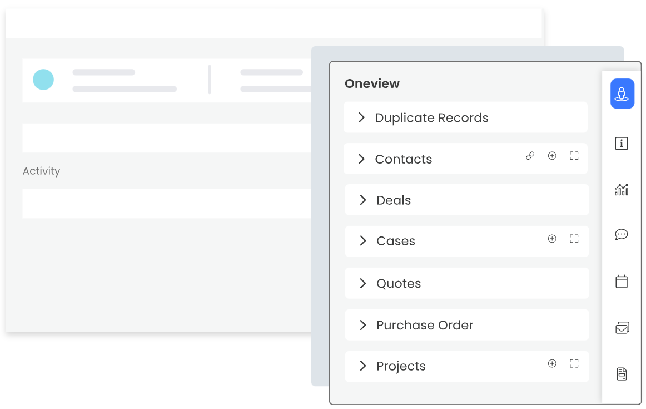The width and height of the screenshot is (646, 409).
Task: Click the fullscreen icon in Contacts row
Action: point(574,156)
